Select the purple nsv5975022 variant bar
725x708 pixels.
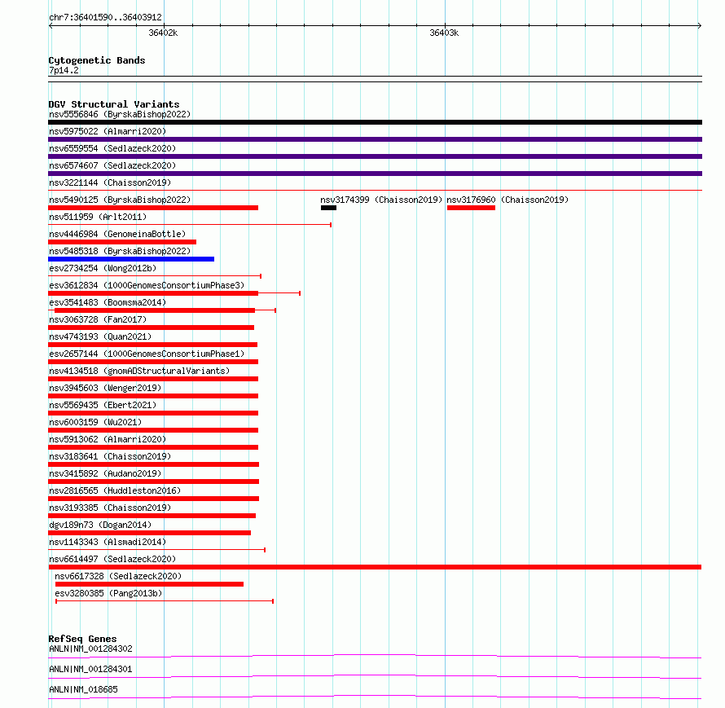(375, 139)
